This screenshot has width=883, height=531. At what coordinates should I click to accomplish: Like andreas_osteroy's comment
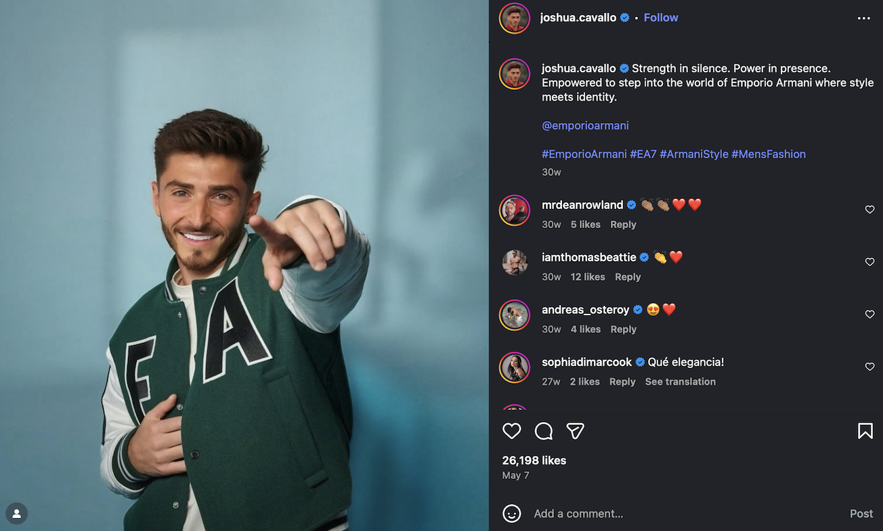[869, 315]
